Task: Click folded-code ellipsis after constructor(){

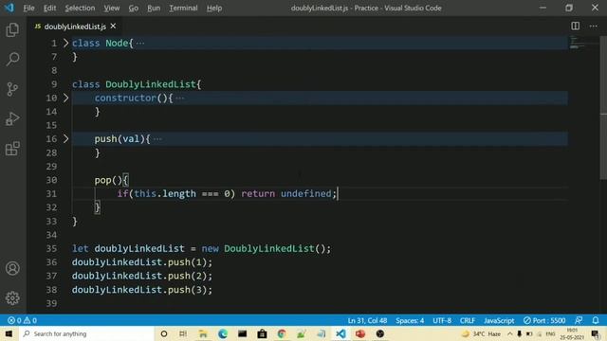Action: pos(179,99)
